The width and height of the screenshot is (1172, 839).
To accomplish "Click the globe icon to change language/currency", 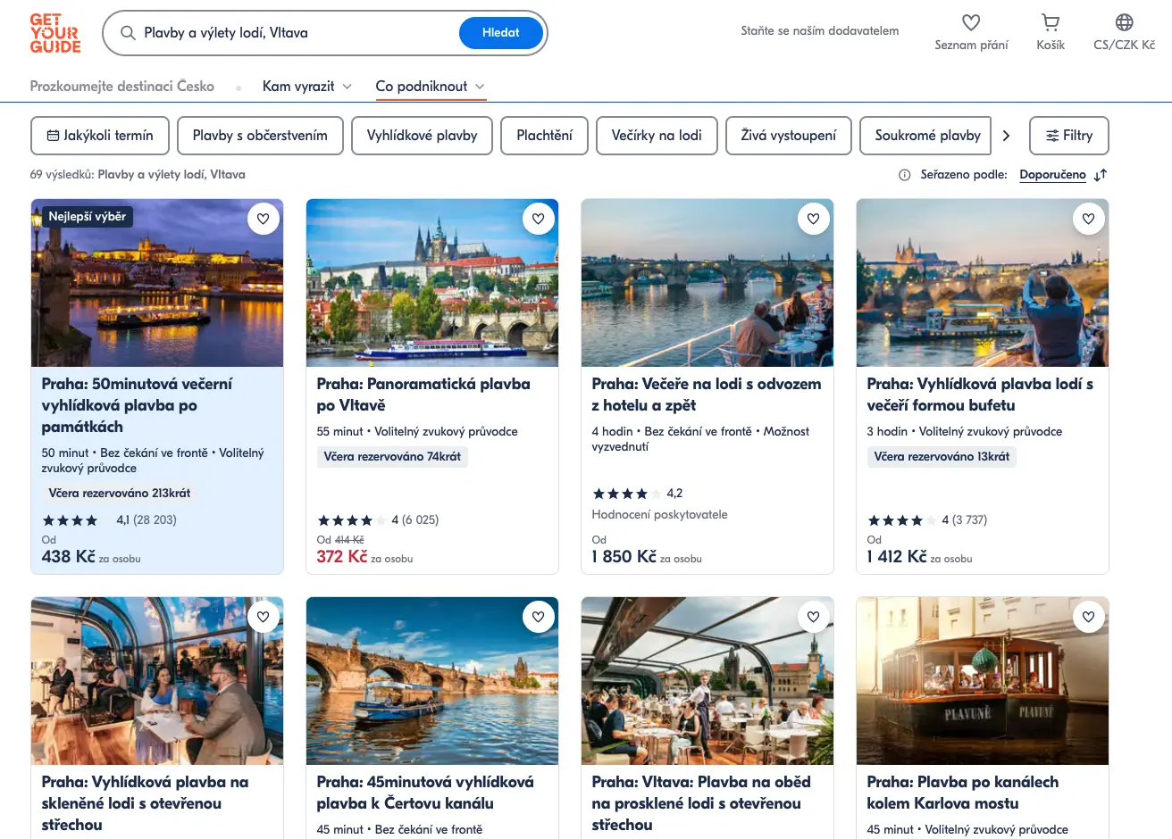I will coord(1123,21).
